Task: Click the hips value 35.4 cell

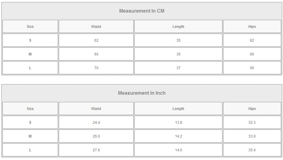Action: [x=252, y=150]
